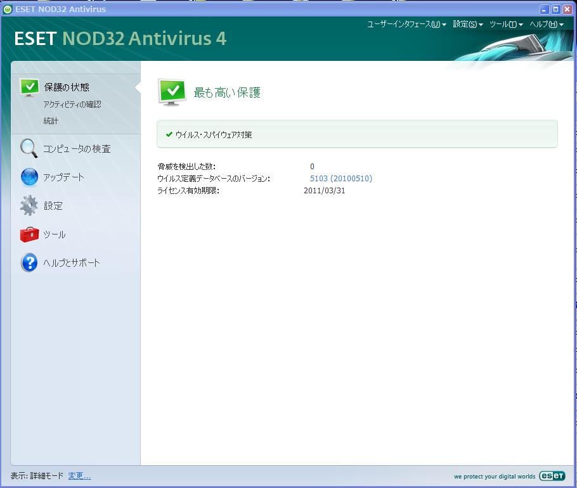Click the ESET logo badge at bottom right

tap(552, 476)
